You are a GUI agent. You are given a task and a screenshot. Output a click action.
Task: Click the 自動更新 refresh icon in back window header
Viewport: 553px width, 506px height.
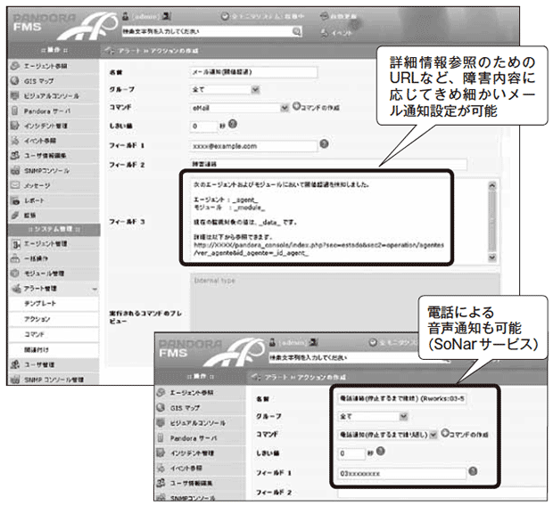pyautogui.click(x=324, y=16)
